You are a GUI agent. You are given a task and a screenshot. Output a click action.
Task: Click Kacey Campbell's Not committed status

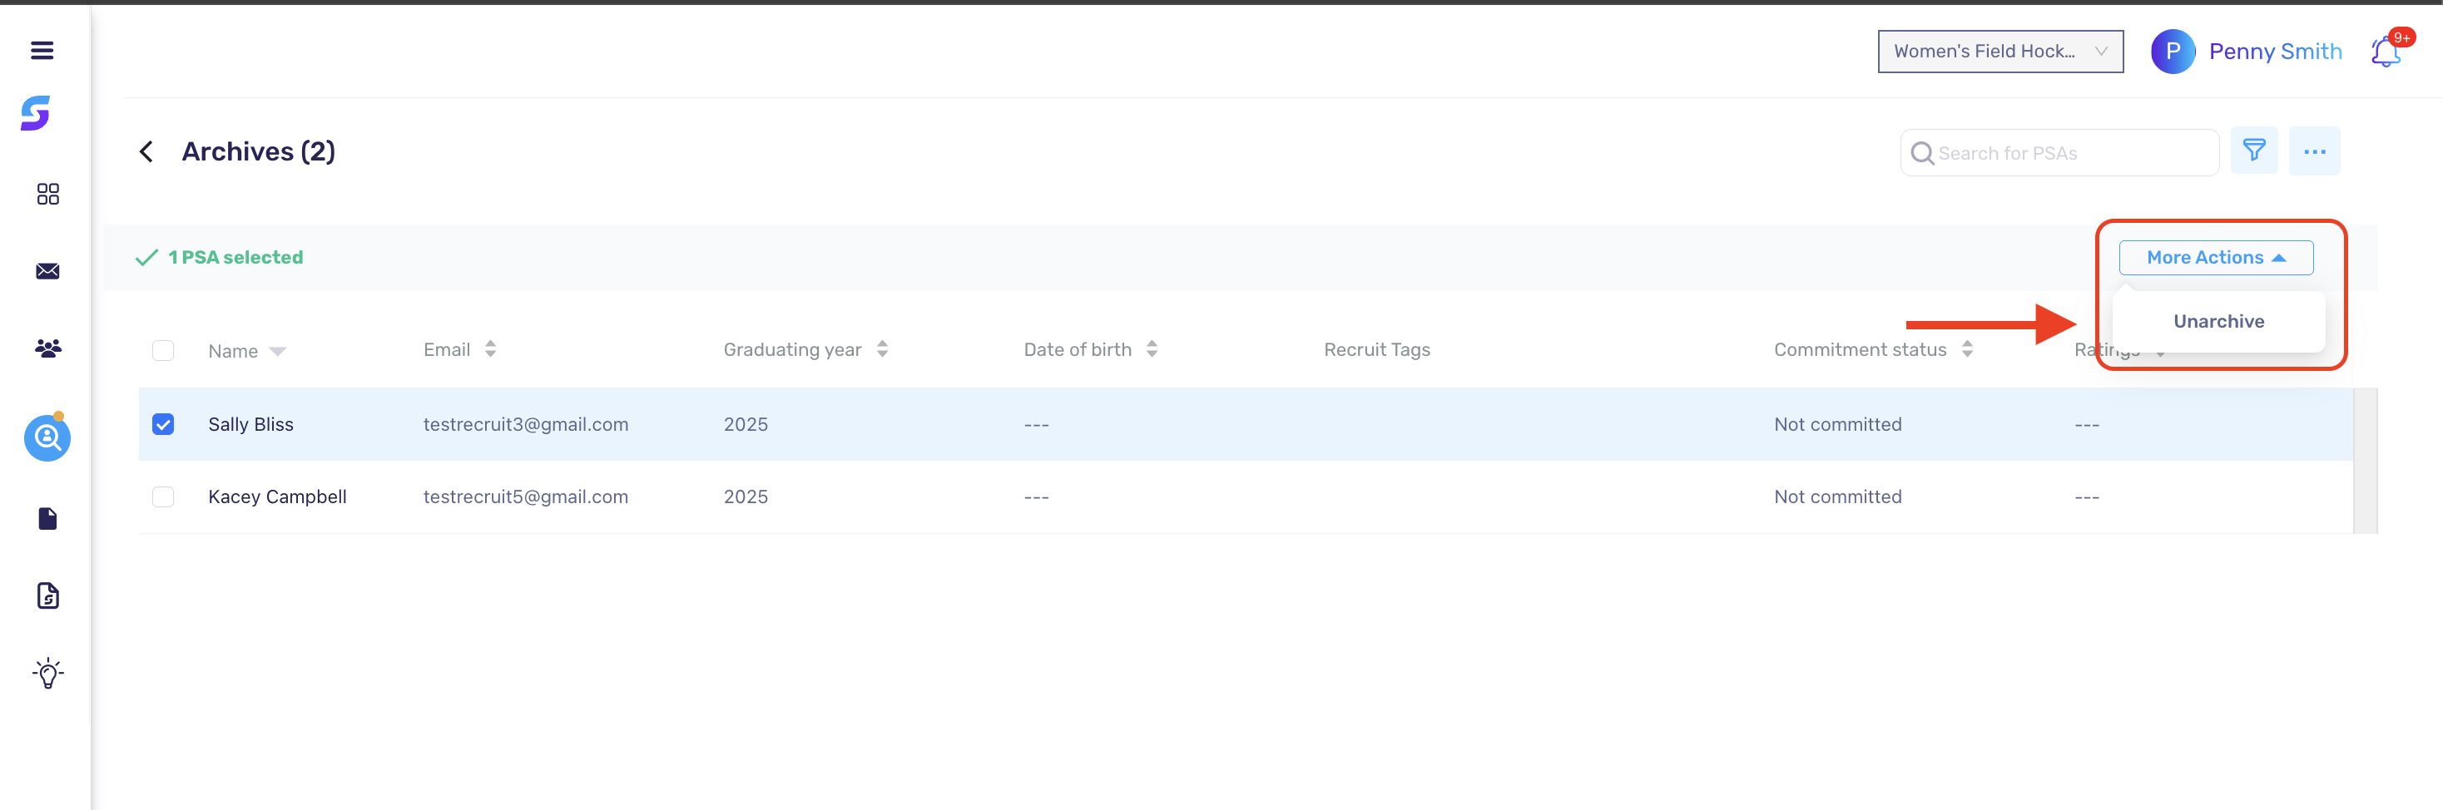1837,497
